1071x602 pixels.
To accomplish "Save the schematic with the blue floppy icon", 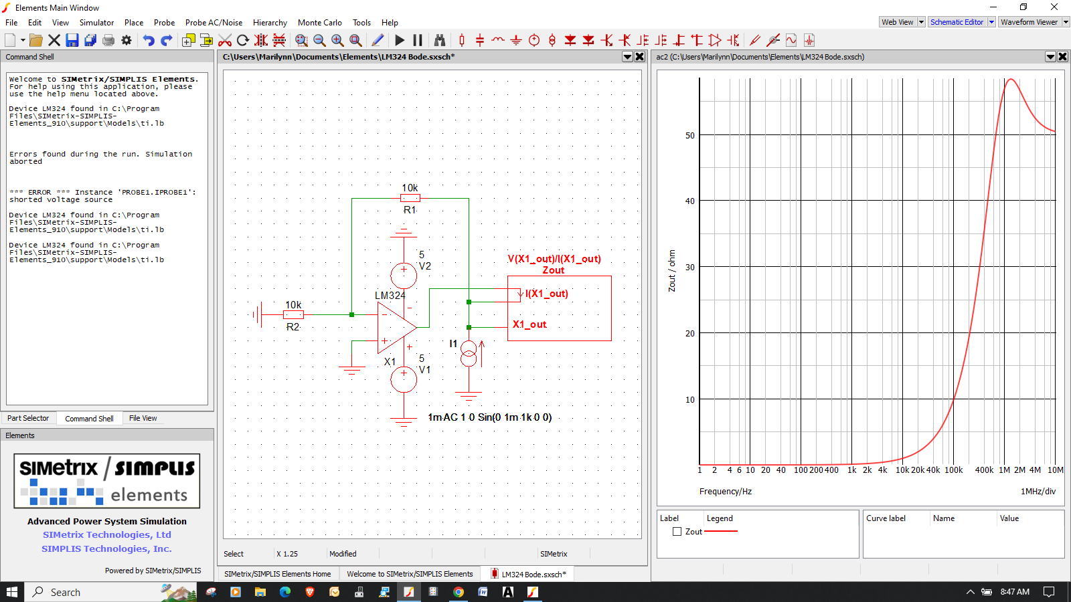I will coord(72,40).
